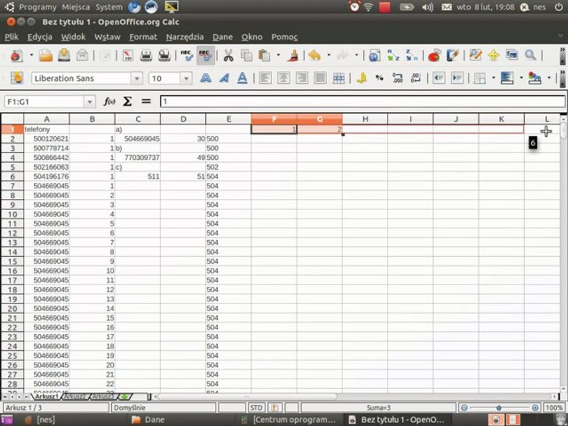Toggle merge cells
This screenshot has width=568, height=426.
(338, 78)
